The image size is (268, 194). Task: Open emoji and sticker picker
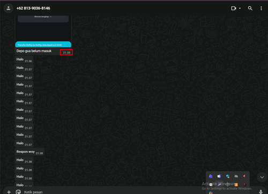tap(18, 192)
